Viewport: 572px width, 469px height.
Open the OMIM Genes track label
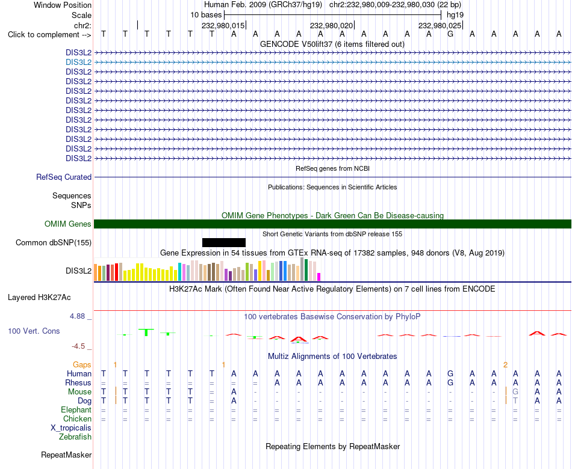[x=68, y=224]
